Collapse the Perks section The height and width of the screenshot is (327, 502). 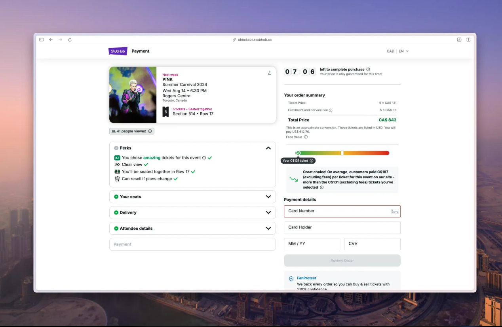[x=268, y=148]
